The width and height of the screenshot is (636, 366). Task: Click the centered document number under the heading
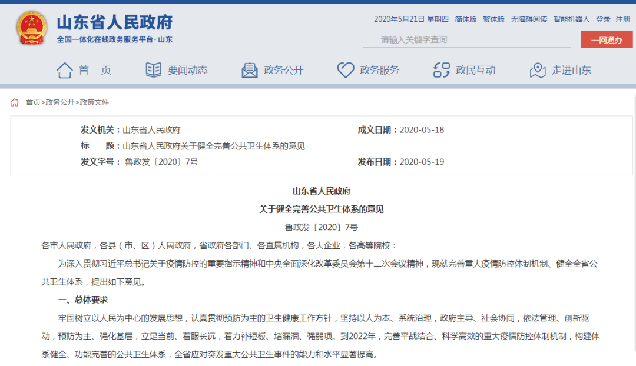click(x=322, y=227)
